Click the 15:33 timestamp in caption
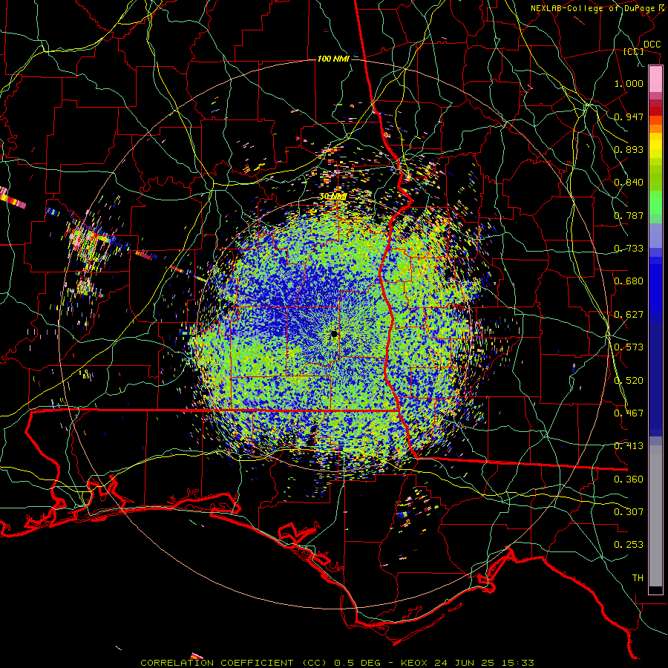Image resolution: width=668 pixels, height=668 pixels. 517,663
